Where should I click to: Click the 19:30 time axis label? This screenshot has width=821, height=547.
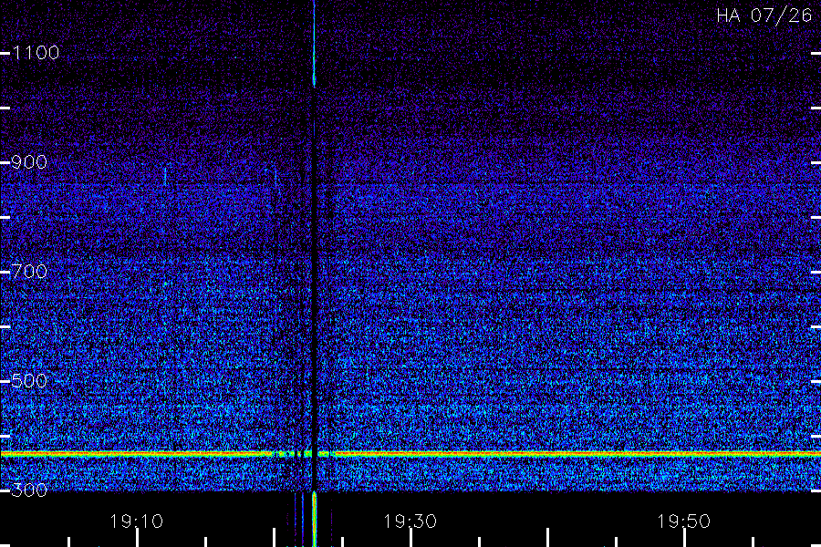410,521
